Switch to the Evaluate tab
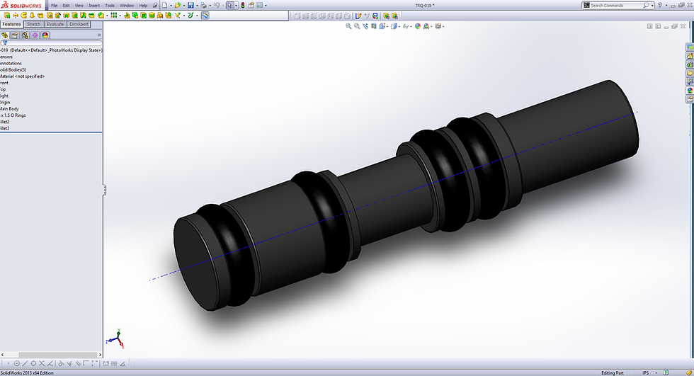 55,24
